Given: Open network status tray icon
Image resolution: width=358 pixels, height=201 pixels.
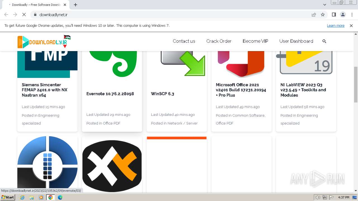Looking at the screenshot, I should (325, 197).
